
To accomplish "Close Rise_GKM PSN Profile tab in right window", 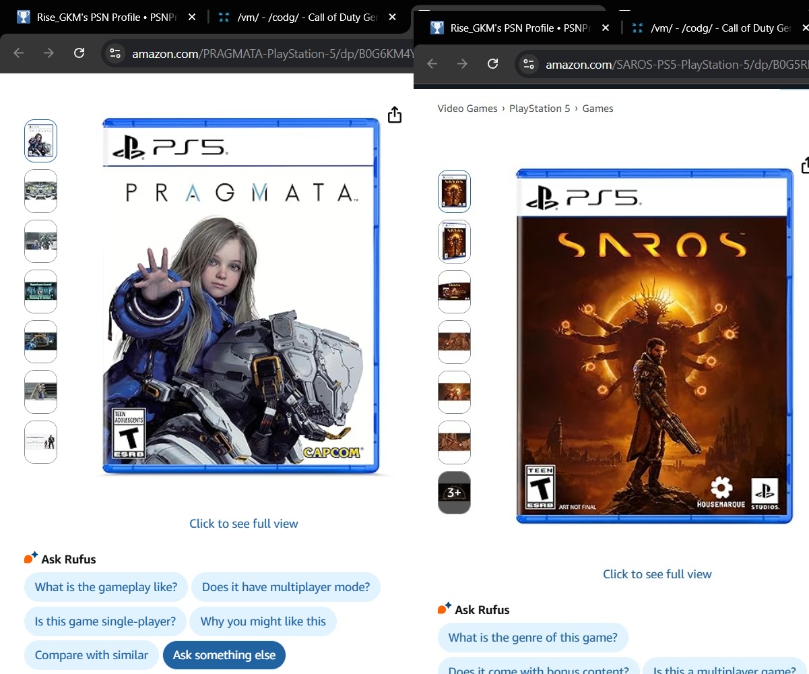I will (606, 28).
